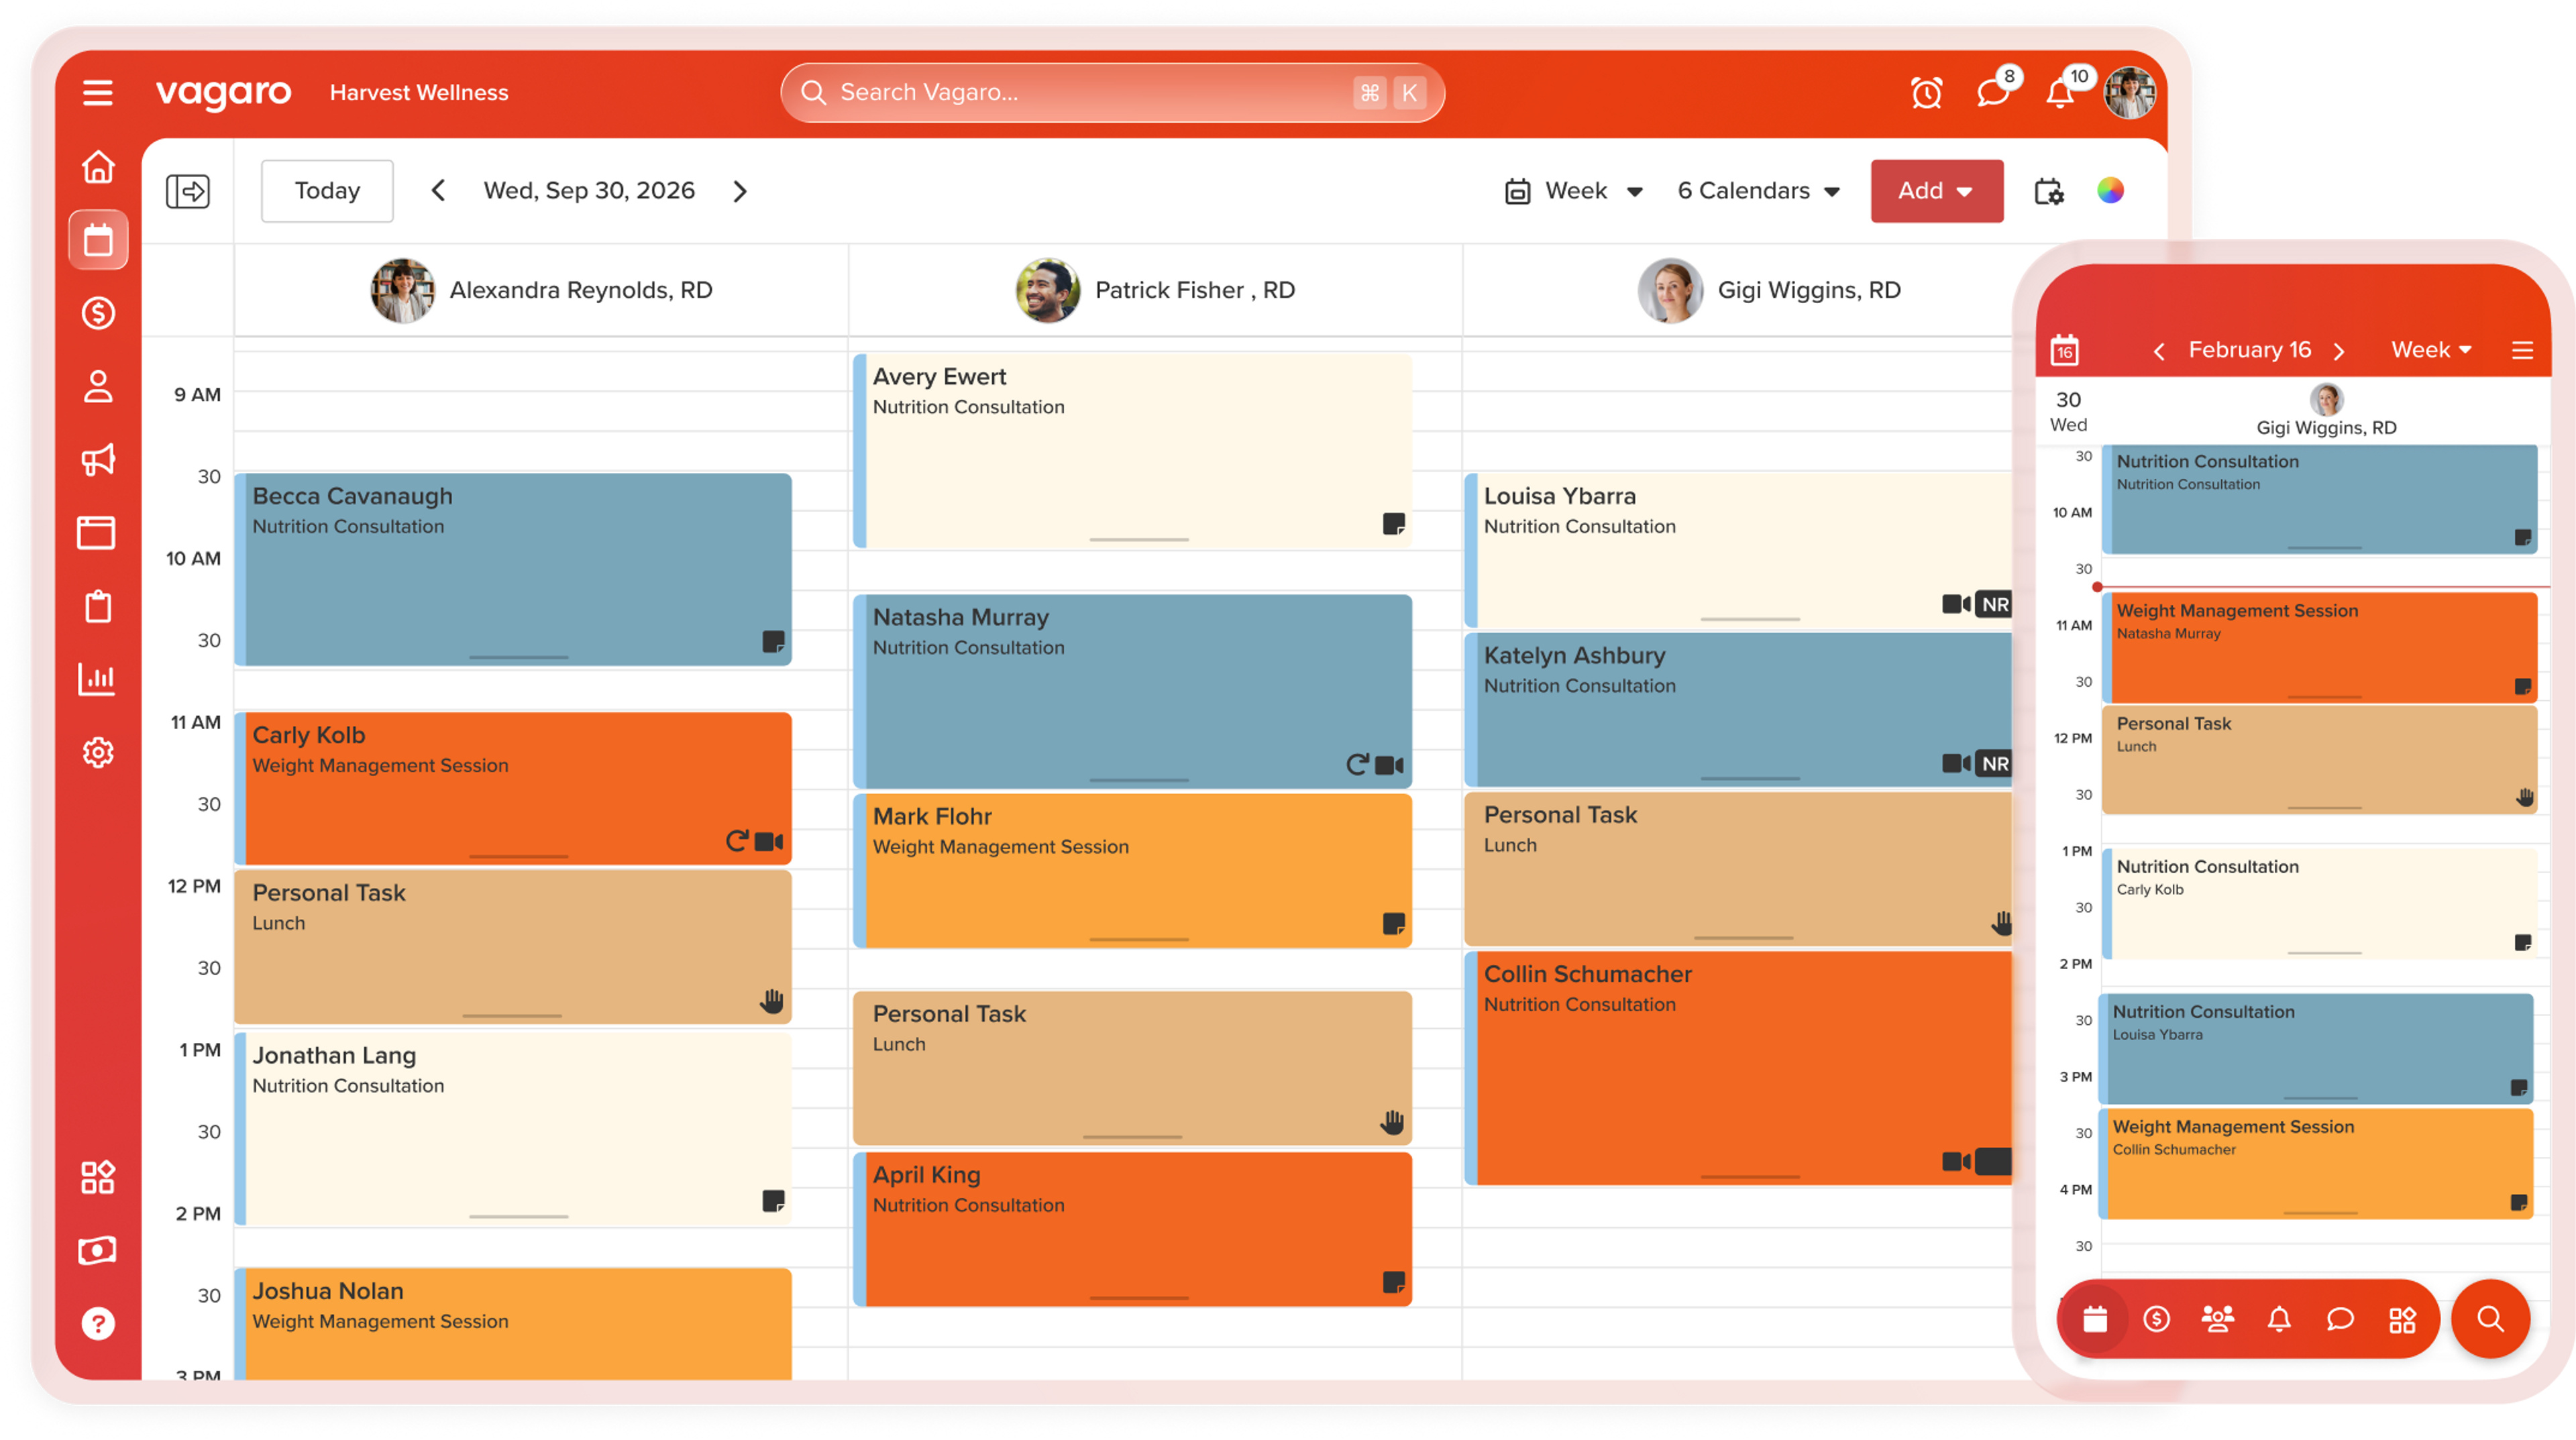Open the Home sidebar icon
The width and height of the screenshot is (2576, 1440).
pos(98,167)
